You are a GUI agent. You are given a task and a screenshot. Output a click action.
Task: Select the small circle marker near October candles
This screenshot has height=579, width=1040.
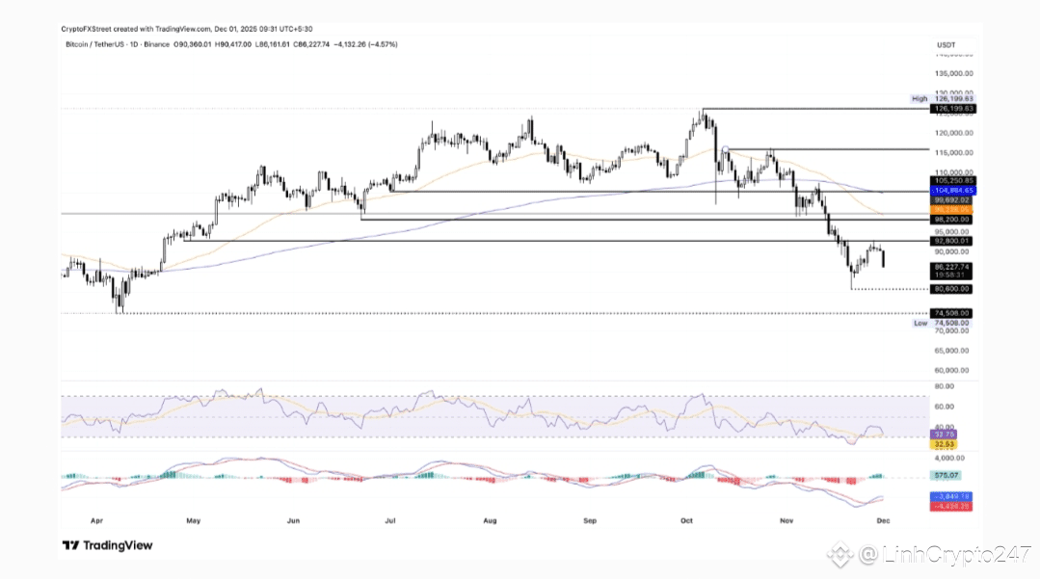tap(726, 150)
